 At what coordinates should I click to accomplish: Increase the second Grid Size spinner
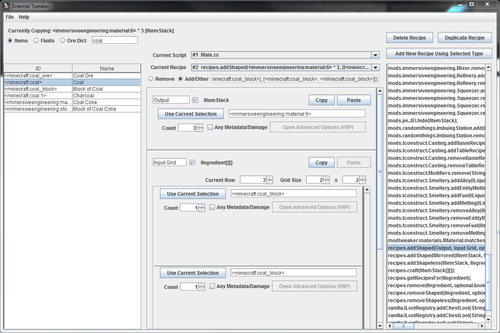pos(362,178)
